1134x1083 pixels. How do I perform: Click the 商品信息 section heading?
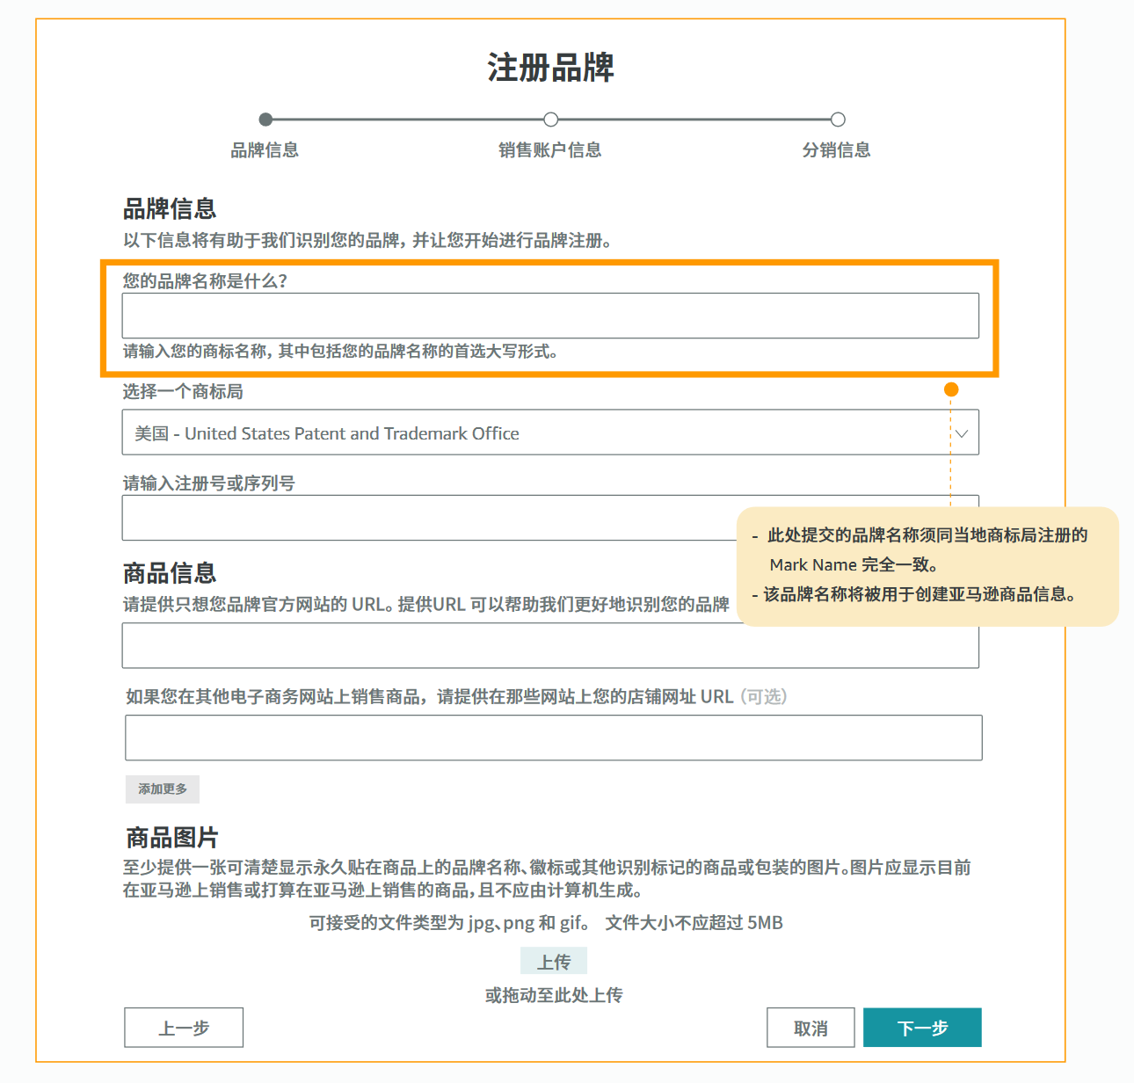pyautogui.click(x=170, y=573)
